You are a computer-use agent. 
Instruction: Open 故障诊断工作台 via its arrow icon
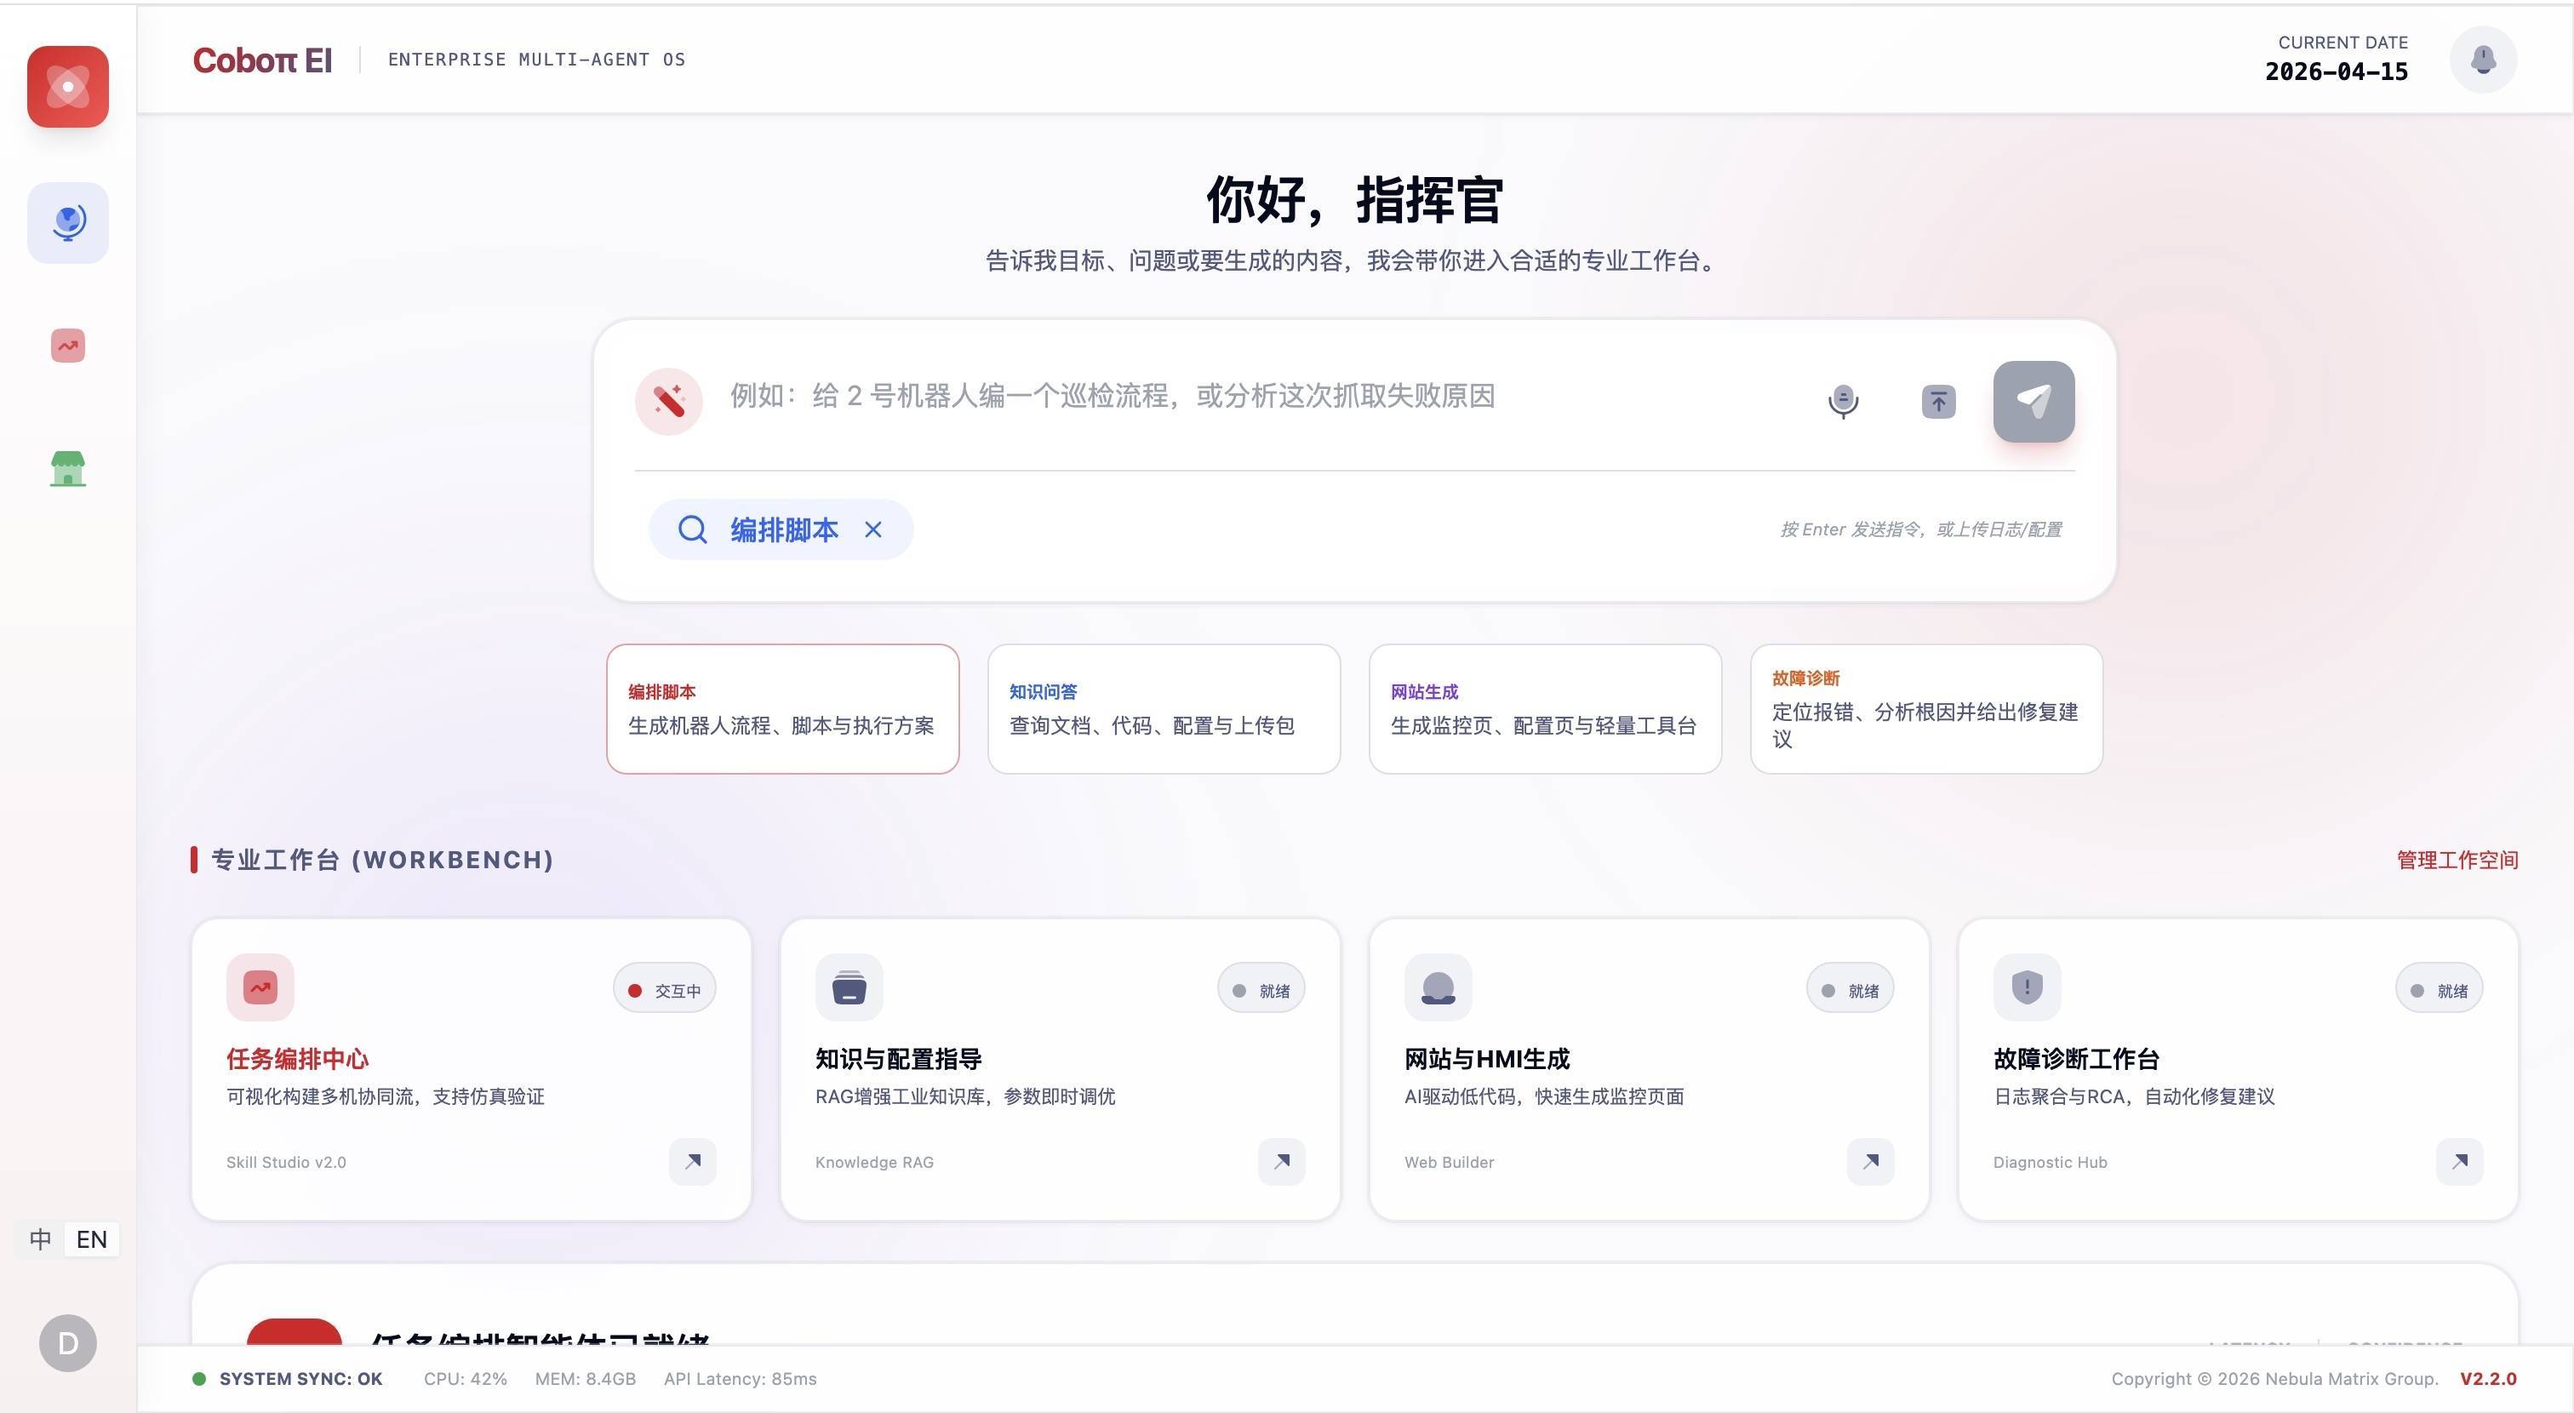click(x=2460, y=1161)
